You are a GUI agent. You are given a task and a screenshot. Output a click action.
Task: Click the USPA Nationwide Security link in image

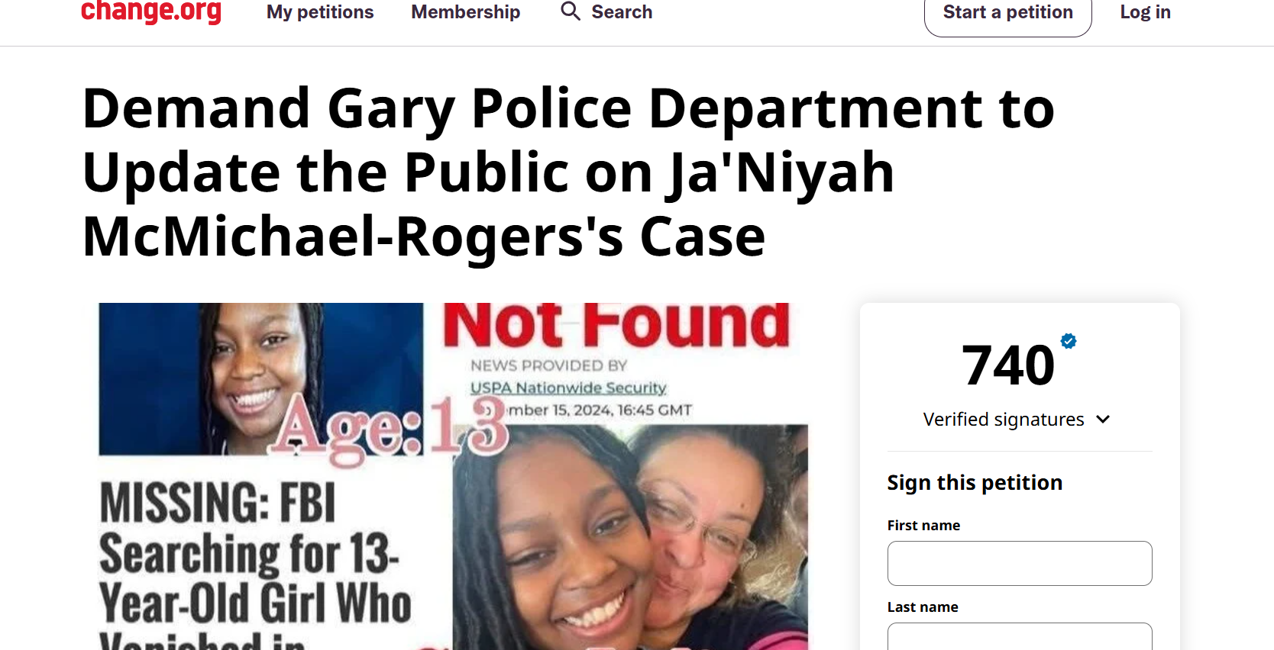(568, 388)
